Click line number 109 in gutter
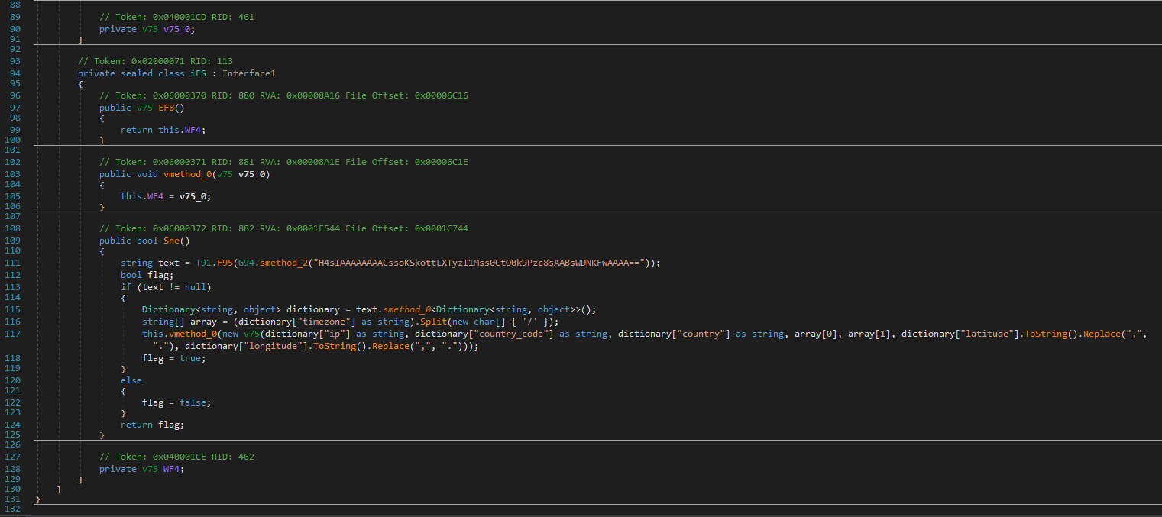Screen dimensions: 1162x517 pos(13,241)
